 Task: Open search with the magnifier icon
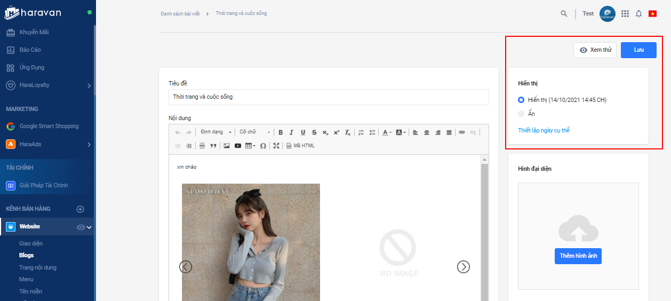click(x=564, y=14)
